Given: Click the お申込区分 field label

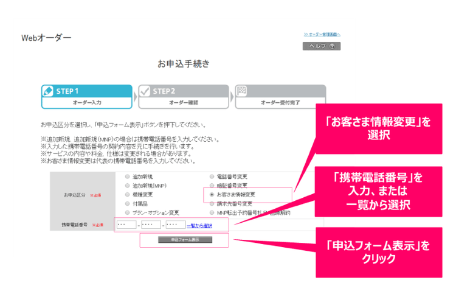Looking at the screenshot, I should (x=75, y=195).
